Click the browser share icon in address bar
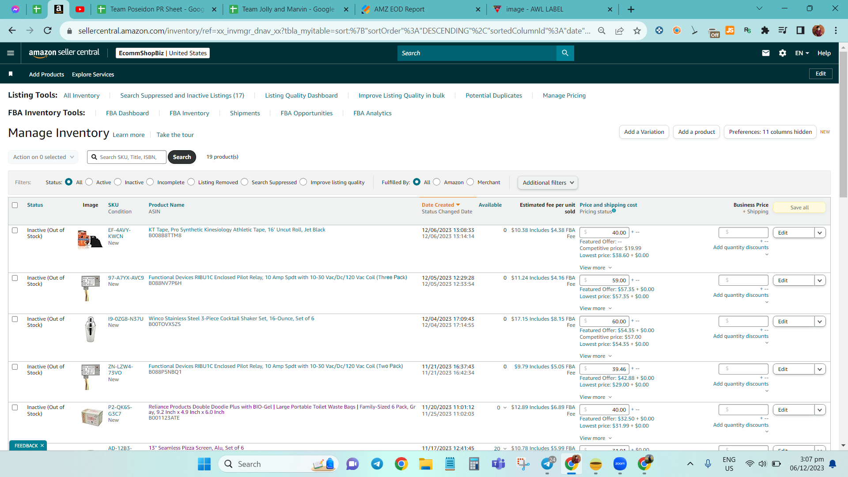848x477 pixels. [x=620, y=30]
